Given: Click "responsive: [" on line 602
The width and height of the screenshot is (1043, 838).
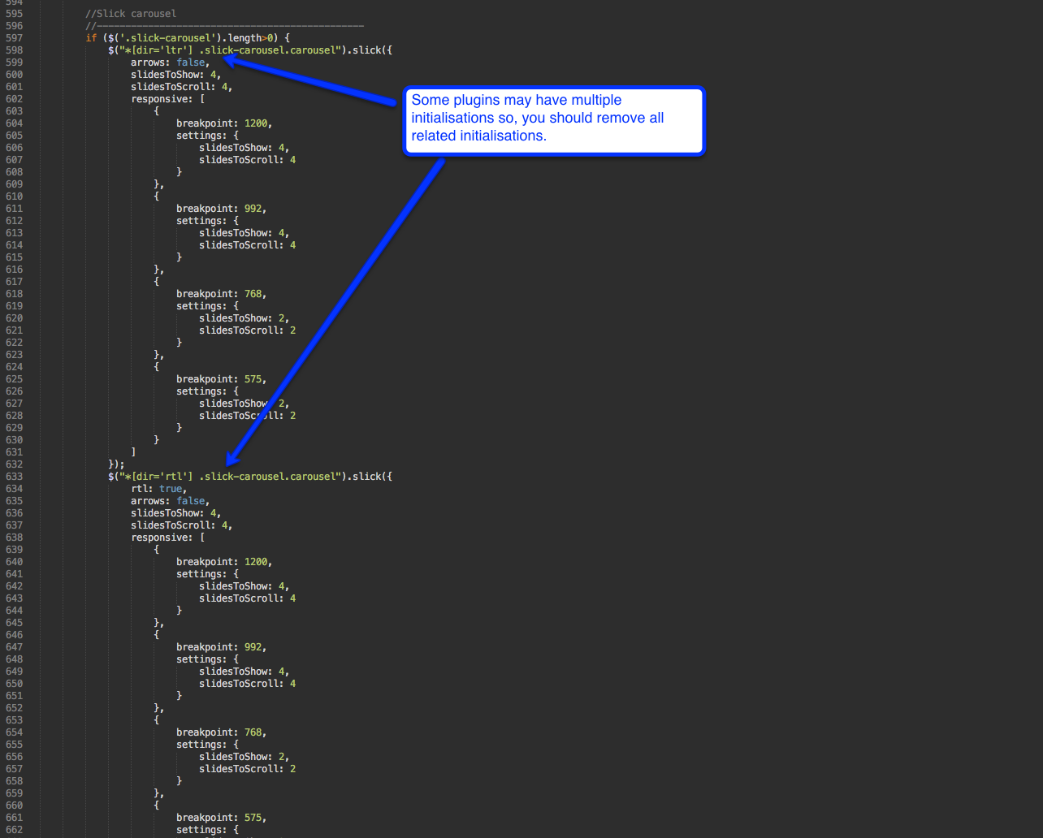Looking at the screenshot, I should tap(167, 99).
